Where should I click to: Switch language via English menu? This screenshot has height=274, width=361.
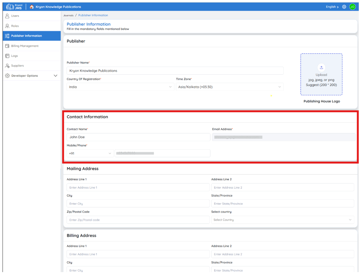click(332, 7)
